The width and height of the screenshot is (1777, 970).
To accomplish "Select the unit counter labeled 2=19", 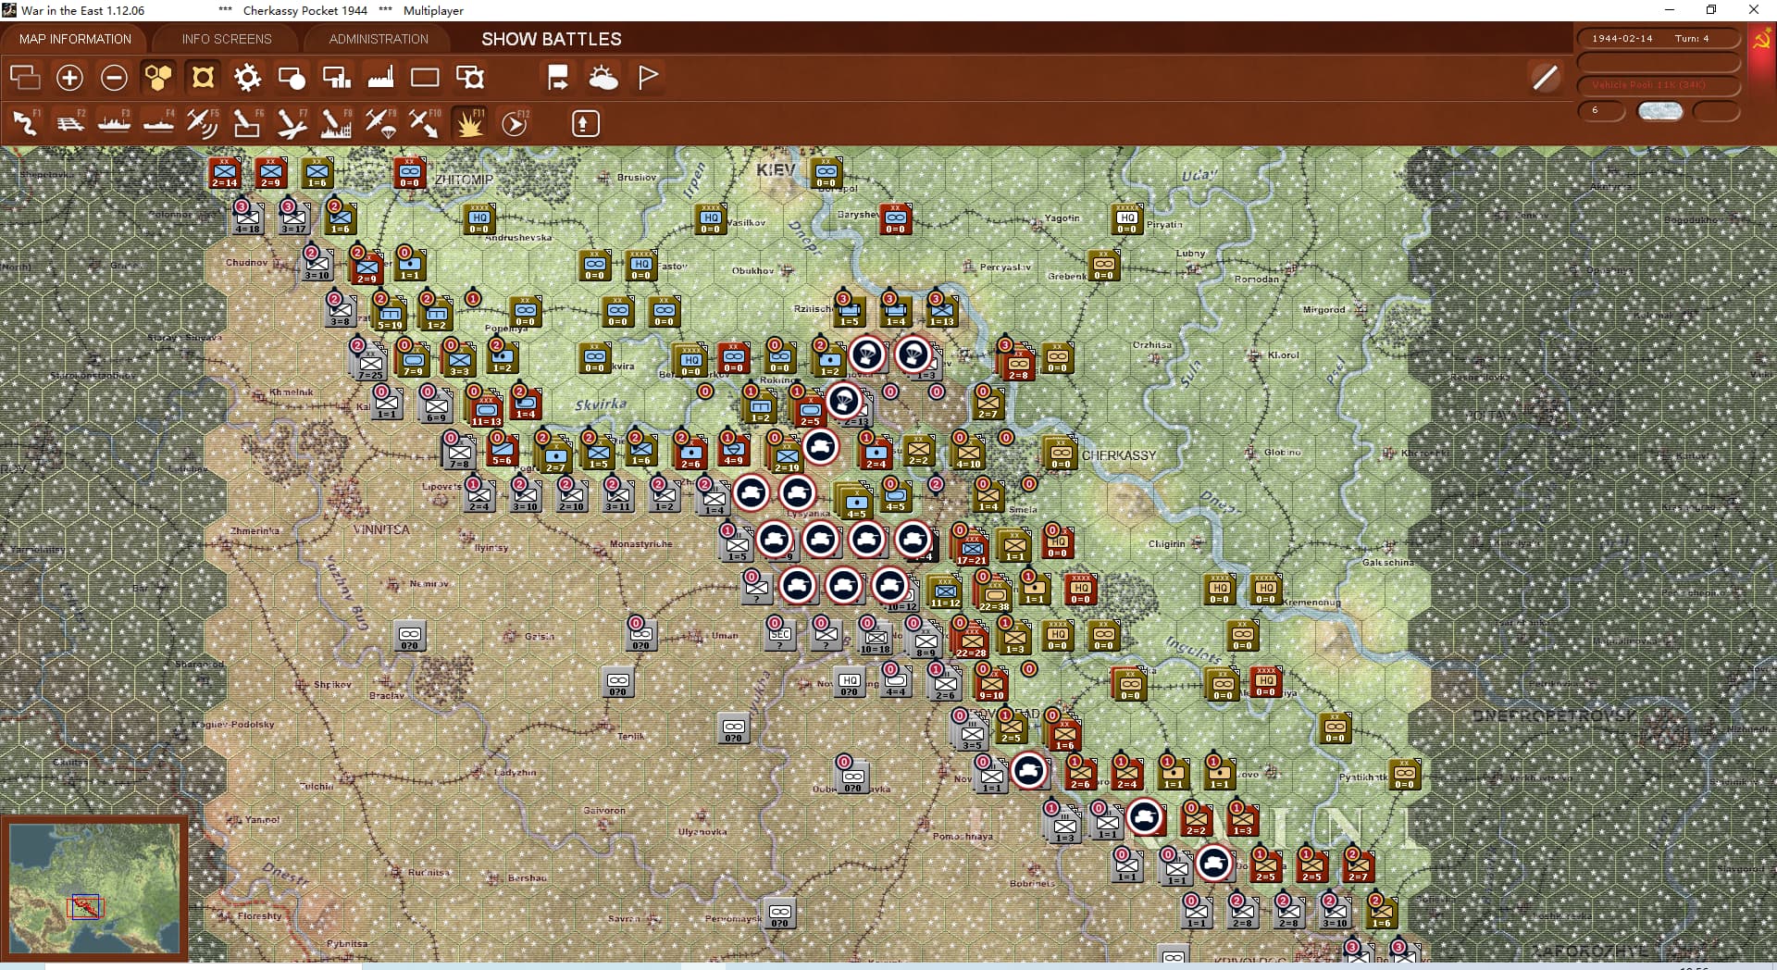I will click(x=786, y=455).
